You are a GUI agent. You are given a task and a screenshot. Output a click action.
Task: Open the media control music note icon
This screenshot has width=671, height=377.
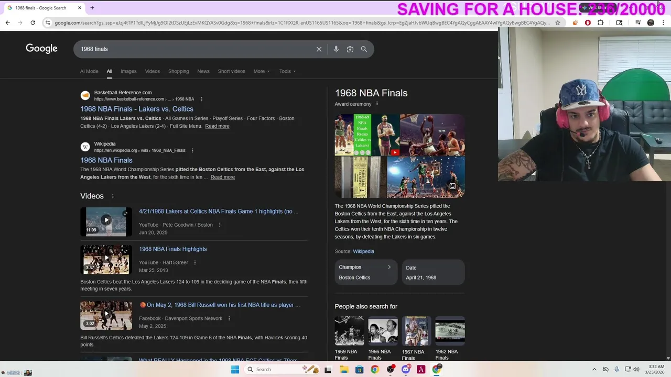[x=638, y=23]
